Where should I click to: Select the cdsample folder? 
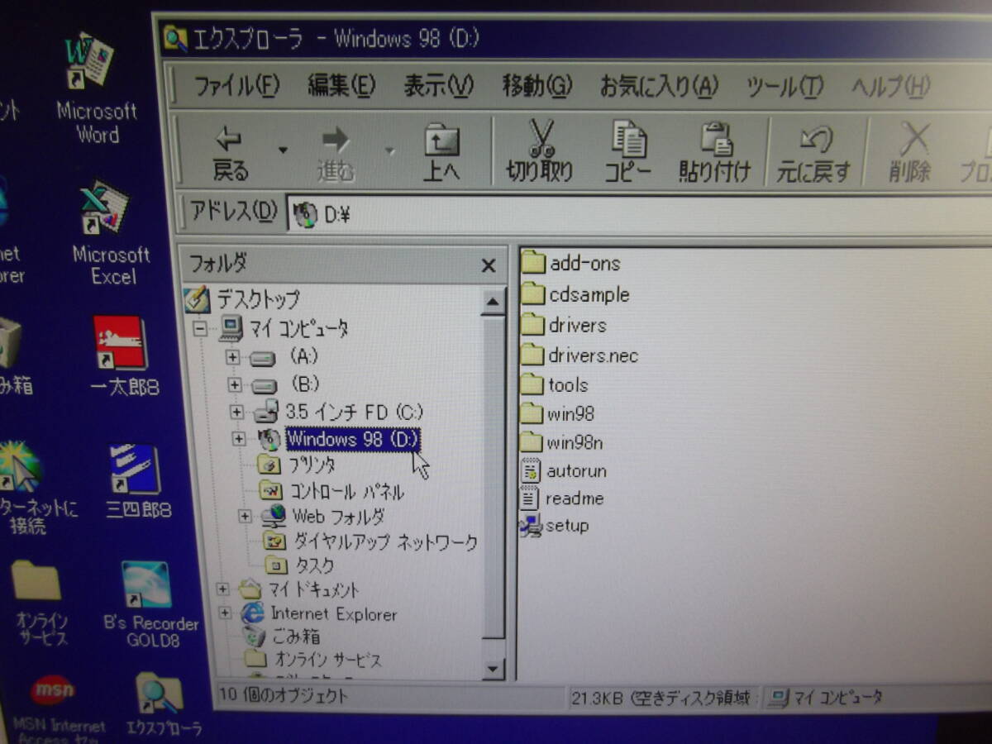tap(575, 294)
